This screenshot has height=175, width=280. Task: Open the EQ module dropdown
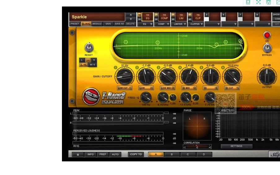146,24
